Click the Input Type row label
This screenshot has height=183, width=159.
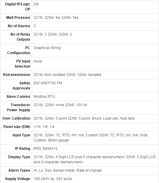21,135
